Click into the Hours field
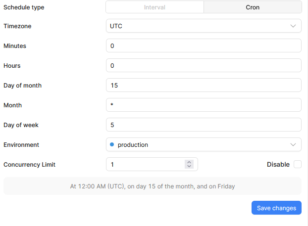The width and height of the screenshot is (308, 226). point(204,65)
